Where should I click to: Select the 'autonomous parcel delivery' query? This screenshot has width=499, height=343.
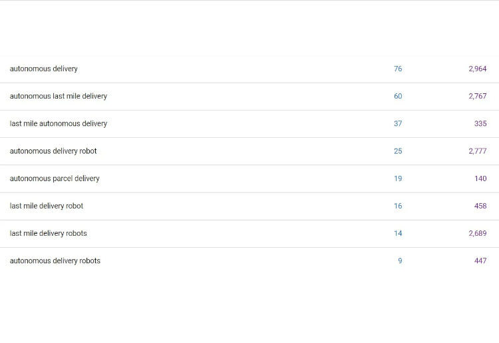(55, 178)
